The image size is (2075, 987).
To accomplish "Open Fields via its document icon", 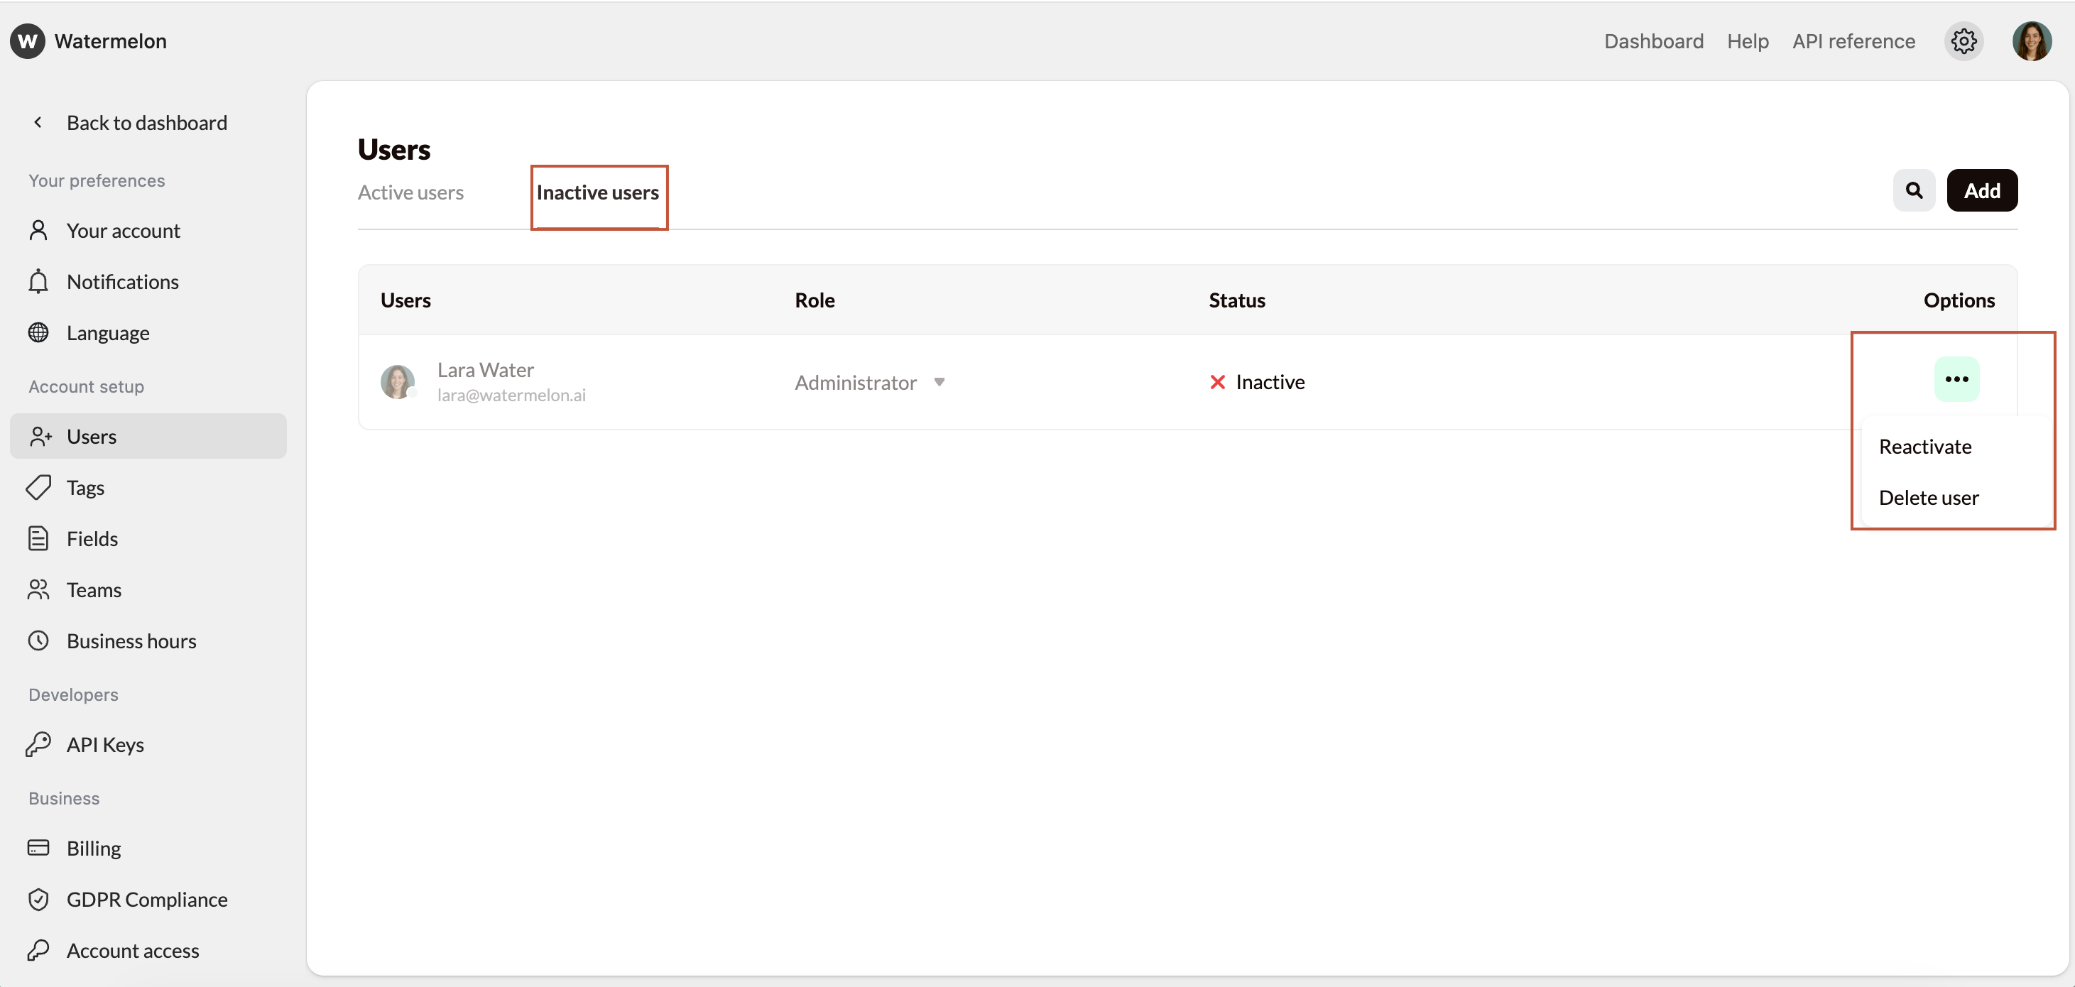I will coord(40,538).
